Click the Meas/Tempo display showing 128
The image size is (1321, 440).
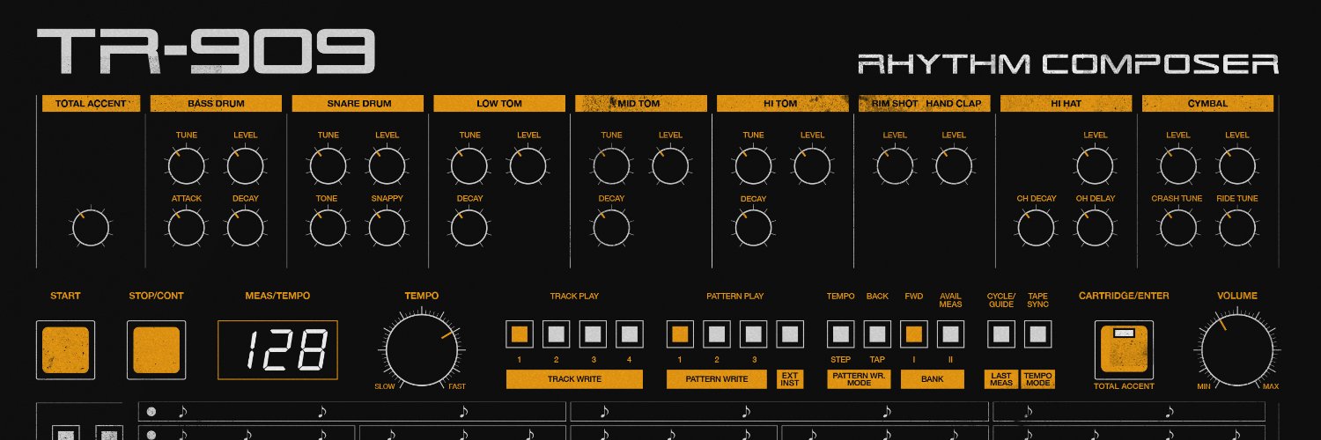point(278,350)
